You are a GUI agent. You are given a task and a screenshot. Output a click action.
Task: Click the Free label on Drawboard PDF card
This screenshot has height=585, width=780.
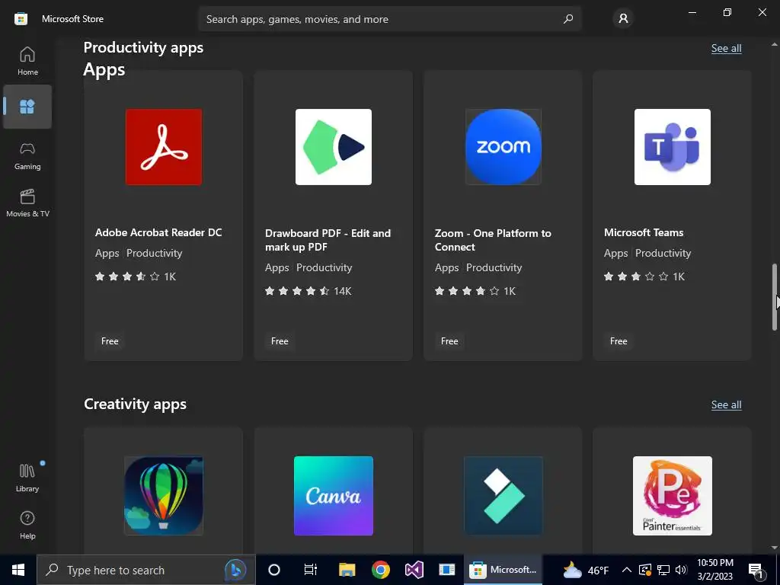coord(280,340)
